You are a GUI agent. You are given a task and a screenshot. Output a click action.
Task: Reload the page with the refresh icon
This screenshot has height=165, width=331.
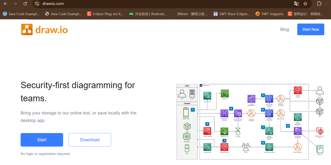tap(25, 4)
